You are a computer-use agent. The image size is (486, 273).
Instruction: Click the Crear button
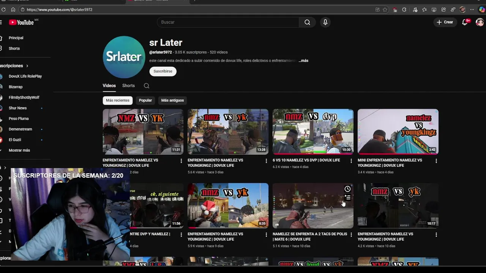coord(445,22)
